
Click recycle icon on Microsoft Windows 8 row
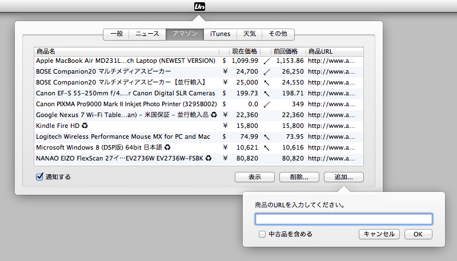(x=167, y=147)
